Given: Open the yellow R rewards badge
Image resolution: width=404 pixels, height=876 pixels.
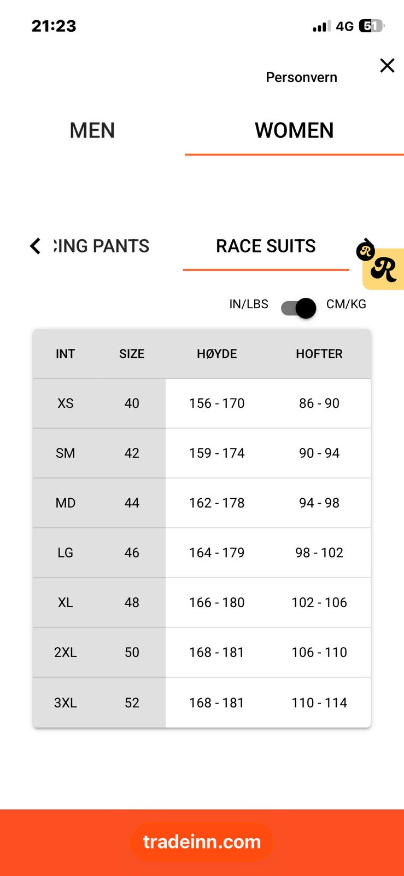Looking at the screenshot, I should point(384,269).
